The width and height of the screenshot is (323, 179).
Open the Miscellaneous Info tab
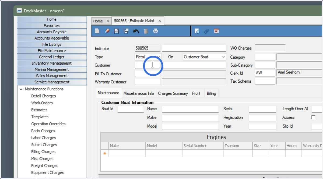[139, 93]
